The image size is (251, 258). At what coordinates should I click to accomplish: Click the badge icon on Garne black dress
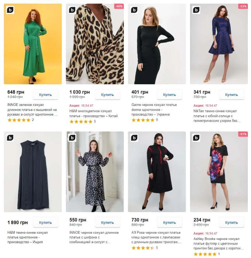pos(134,10)
